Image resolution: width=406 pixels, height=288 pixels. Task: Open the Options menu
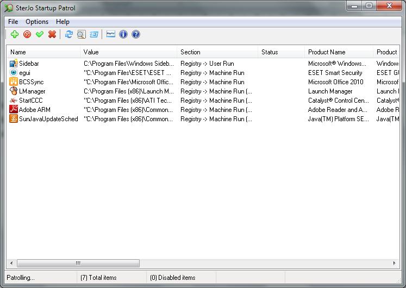pyautogui.click(x=37, y=22)
